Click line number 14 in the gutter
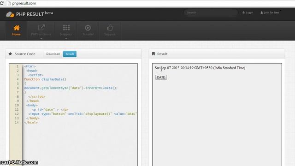This screenshot has height=166, width=295. [17, 123]
